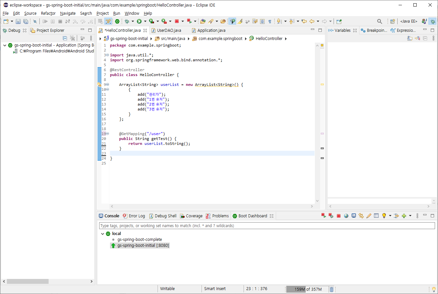
Task: Click the Search magnifier icon in toolbar
Action: coord(380,21)
